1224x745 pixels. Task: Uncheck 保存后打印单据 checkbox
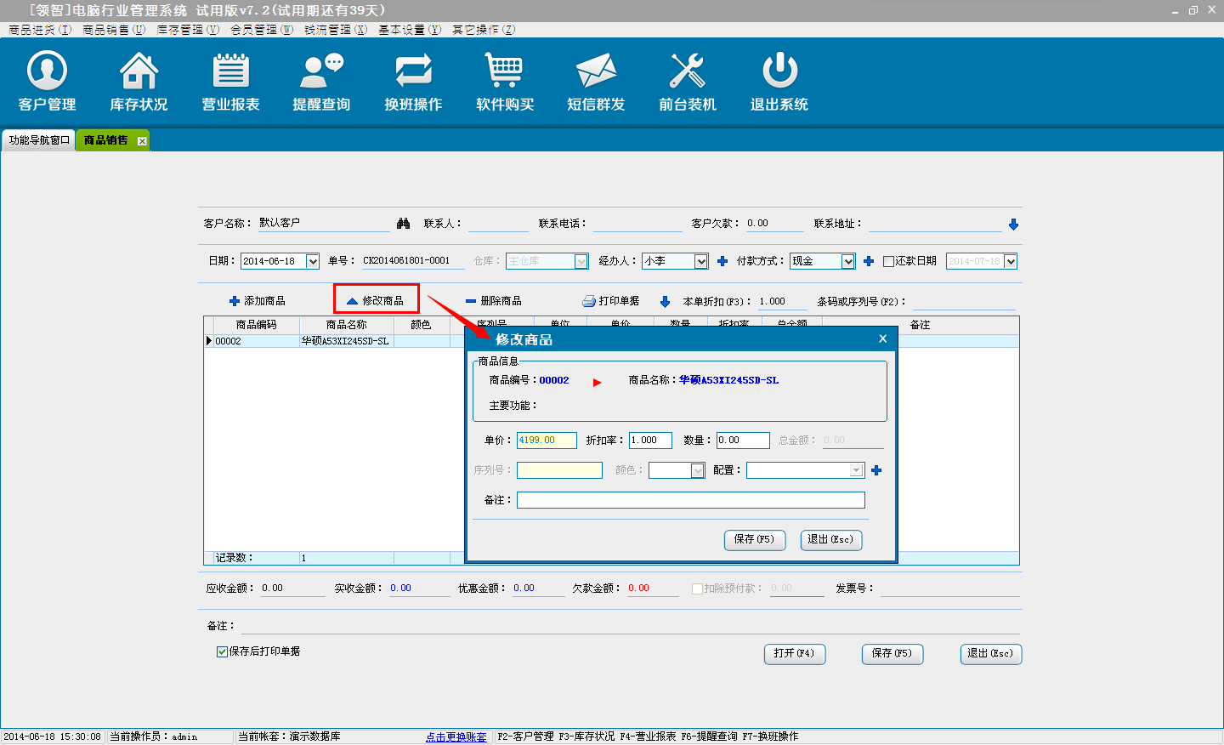222,651
